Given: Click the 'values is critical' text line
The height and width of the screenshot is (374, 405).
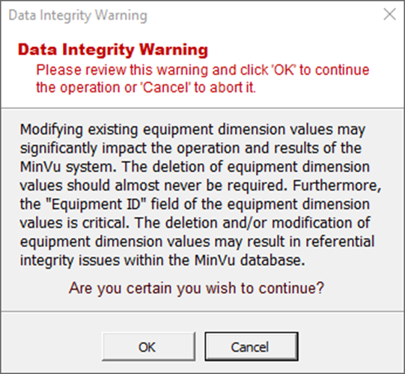Looking at the screenshot, I should click(x=74, y=223).
